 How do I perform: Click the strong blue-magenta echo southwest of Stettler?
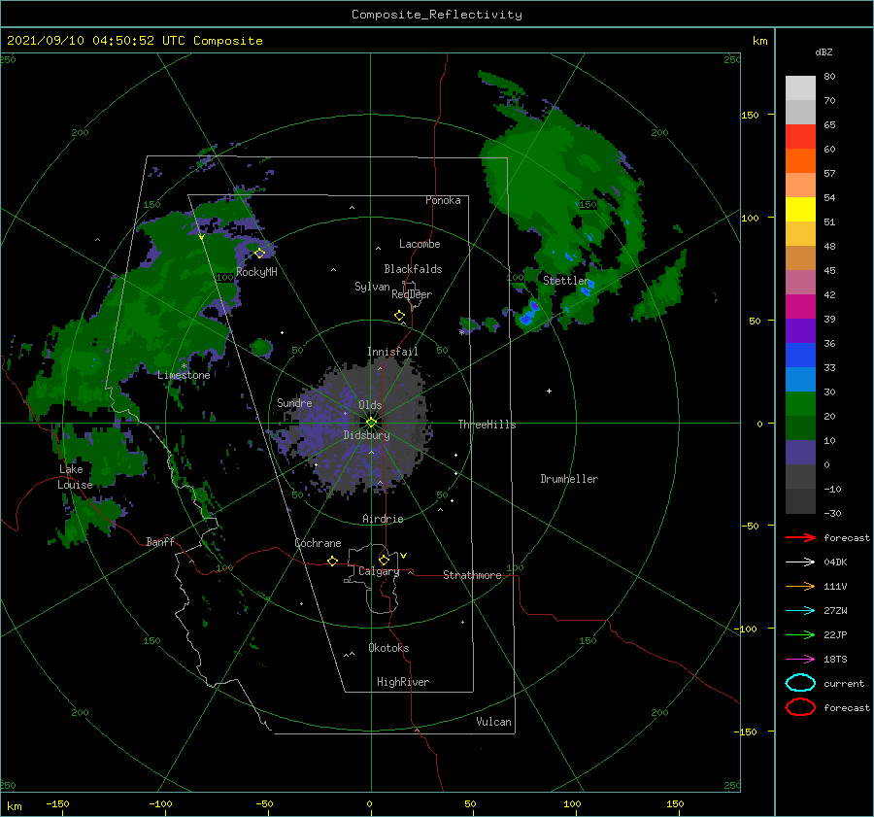529,314
